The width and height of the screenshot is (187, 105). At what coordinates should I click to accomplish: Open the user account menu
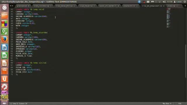[178, 2]
